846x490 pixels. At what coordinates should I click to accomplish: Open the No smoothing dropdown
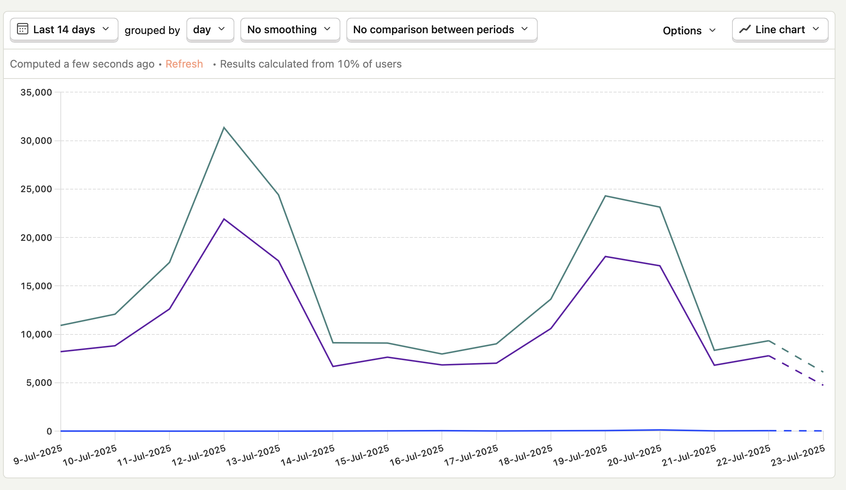click(x=282, y=29)
